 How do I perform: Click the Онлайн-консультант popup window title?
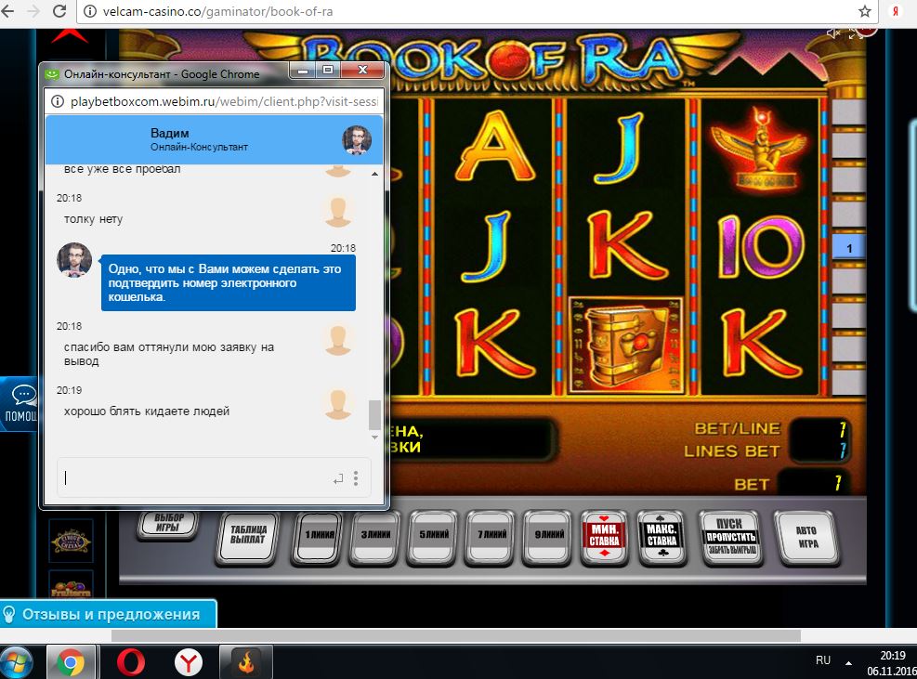(x=162, y=74)
